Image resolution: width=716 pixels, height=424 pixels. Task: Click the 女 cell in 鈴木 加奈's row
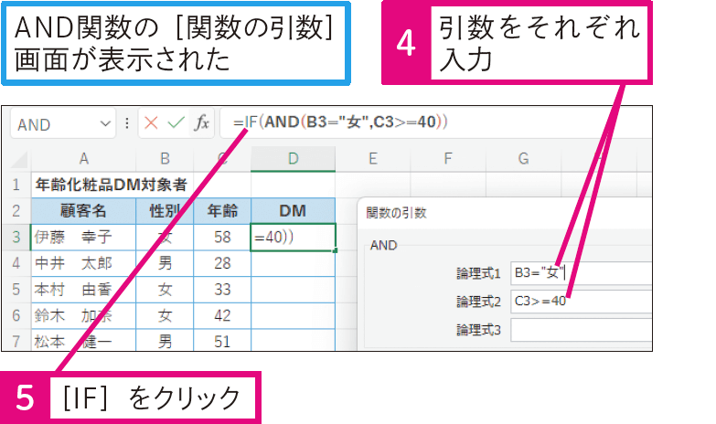point(165,315)
